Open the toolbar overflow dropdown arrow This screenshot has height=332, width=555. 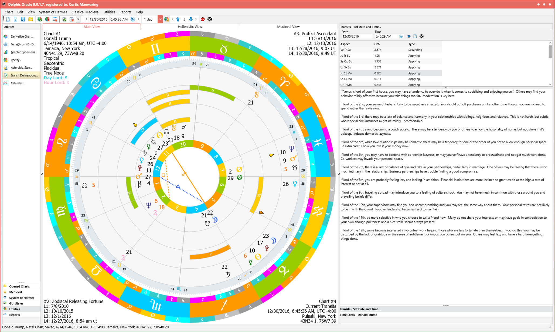(x=78, y=19)
